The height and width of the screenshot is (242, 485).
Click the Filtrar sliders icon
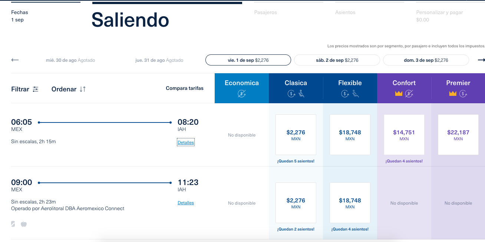point(36,89)
